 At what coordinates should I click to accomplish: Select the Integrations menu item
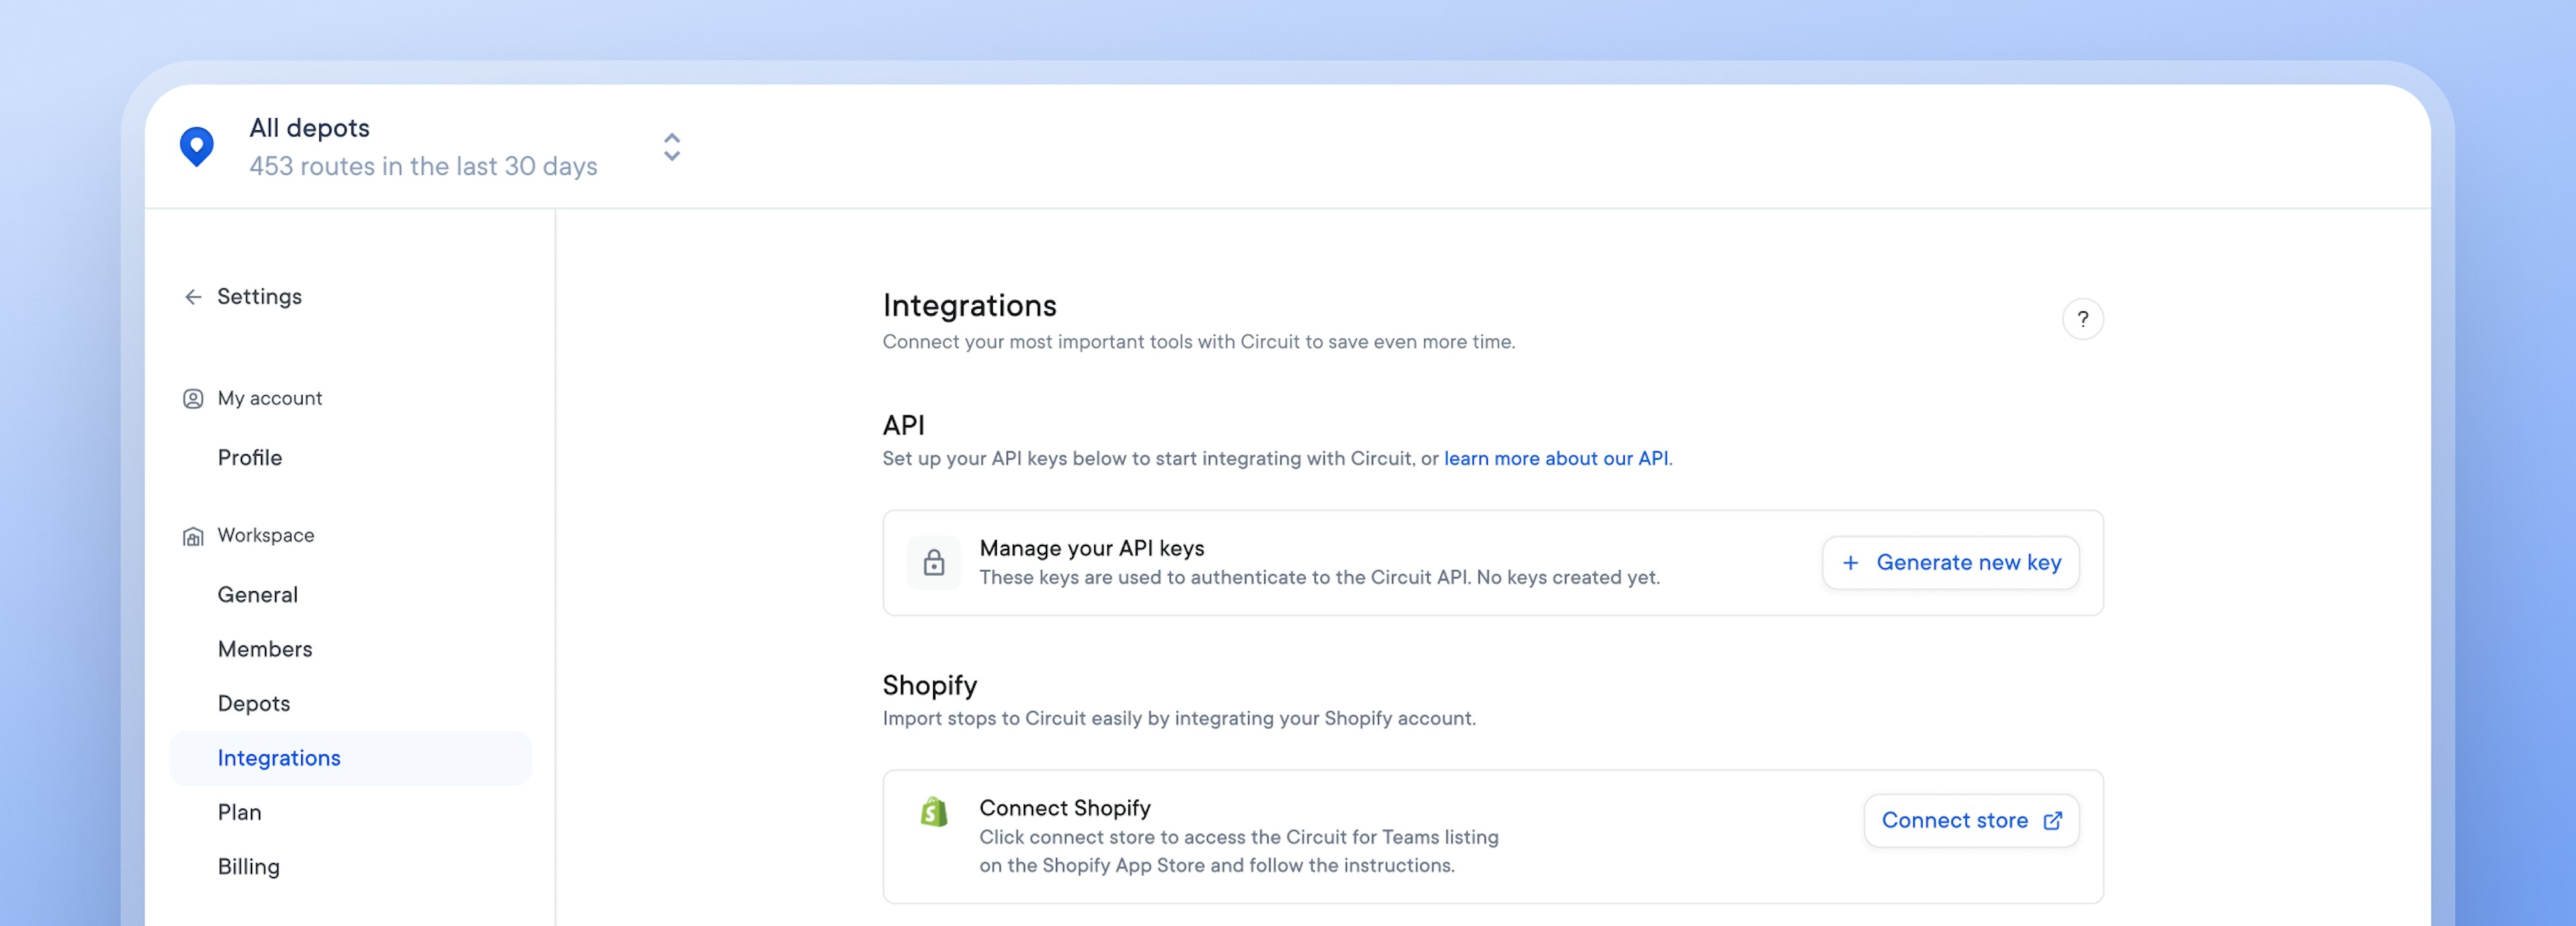pyautogui.click(x=279, y=757)
